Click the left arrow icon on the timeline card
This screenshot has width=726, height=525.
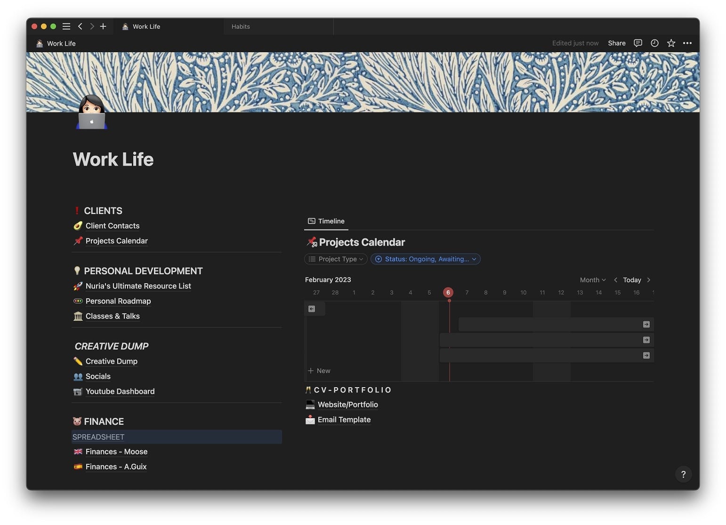tap(311, 309)
